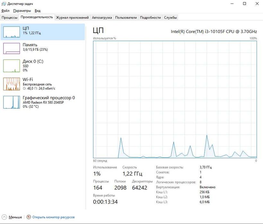The height and width of the screenshot is (224, 263).
Task: Click the 60 секунд axis label
Action: click(x=100, y=161)
